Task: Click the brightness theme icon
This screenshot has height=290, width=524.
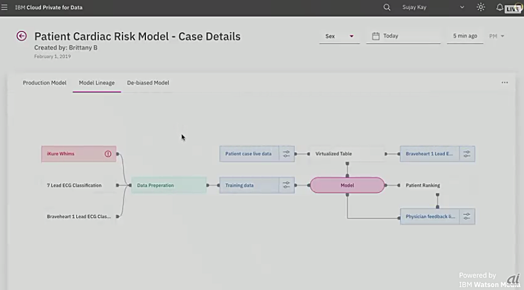Action: (x=481, y=8)
